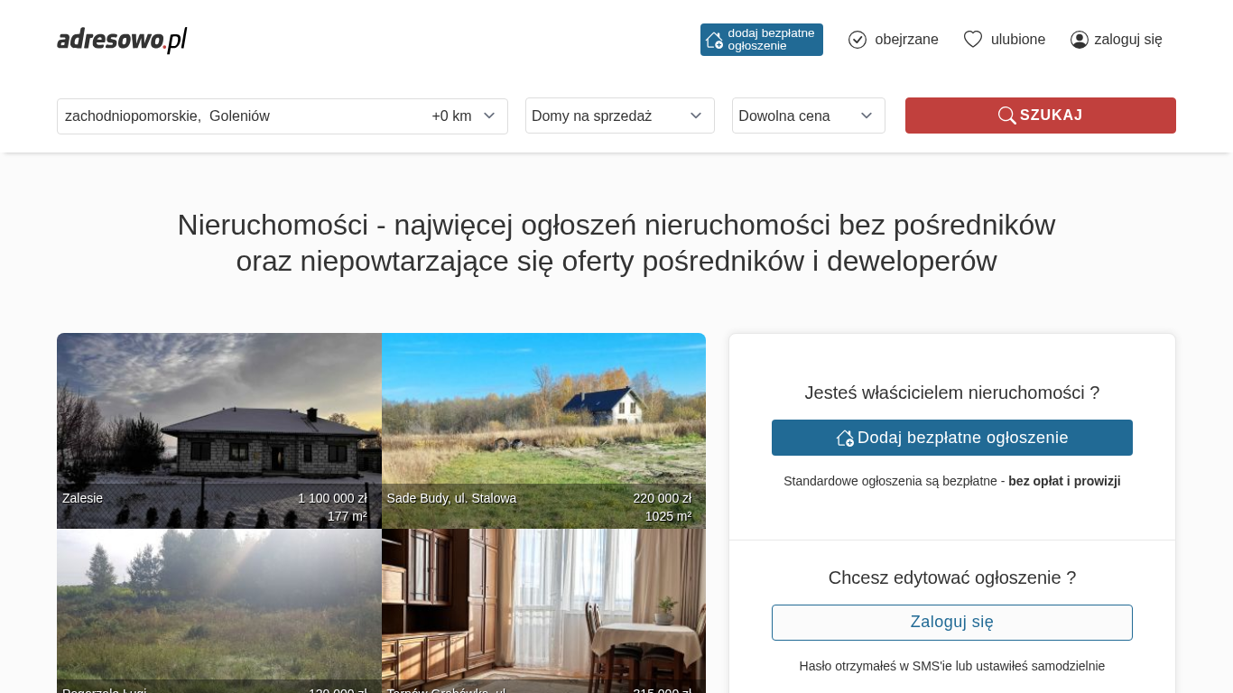Open the Domy na sprzedaż dropdown
The image size is (1233, 693).
619,115
